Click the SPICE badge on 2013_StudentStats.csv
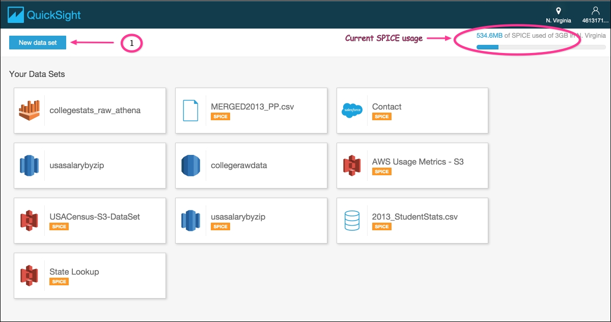 coord(382,227)
